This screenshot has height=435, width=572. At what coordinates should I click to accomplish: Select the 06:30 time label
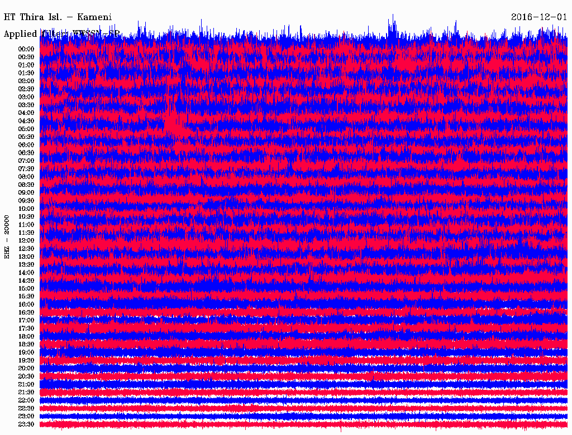(26, 153)
